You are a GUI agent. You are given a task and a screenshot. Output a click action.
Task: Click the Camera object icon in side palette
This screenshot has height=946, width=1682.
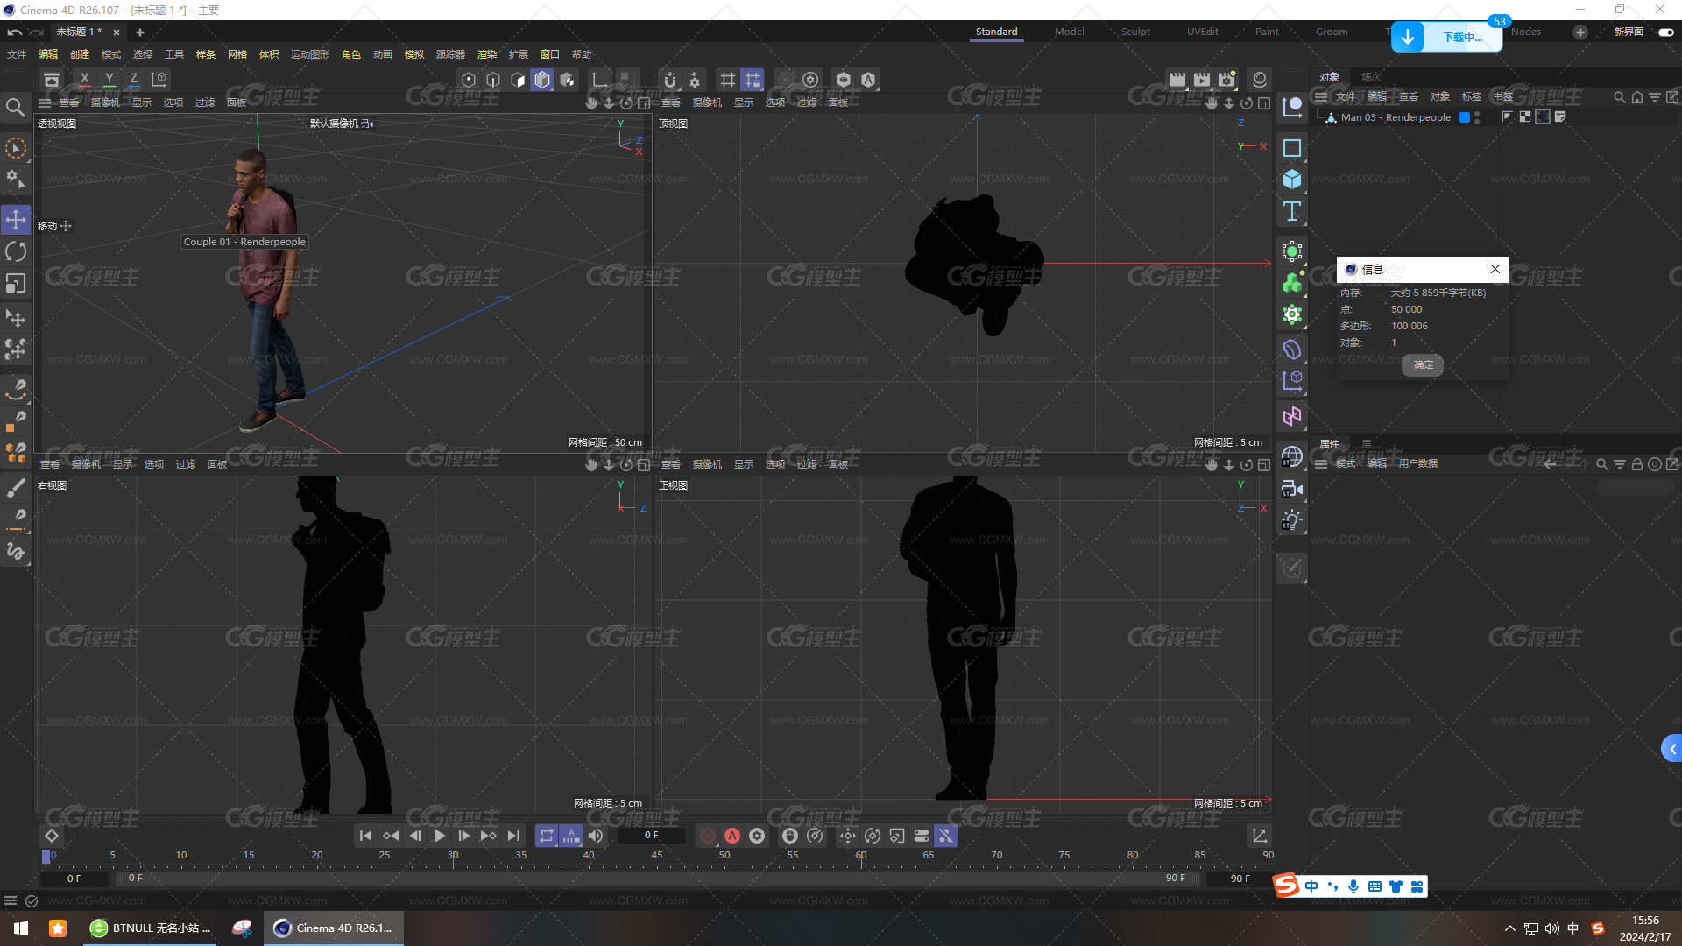coord(1292,489)
